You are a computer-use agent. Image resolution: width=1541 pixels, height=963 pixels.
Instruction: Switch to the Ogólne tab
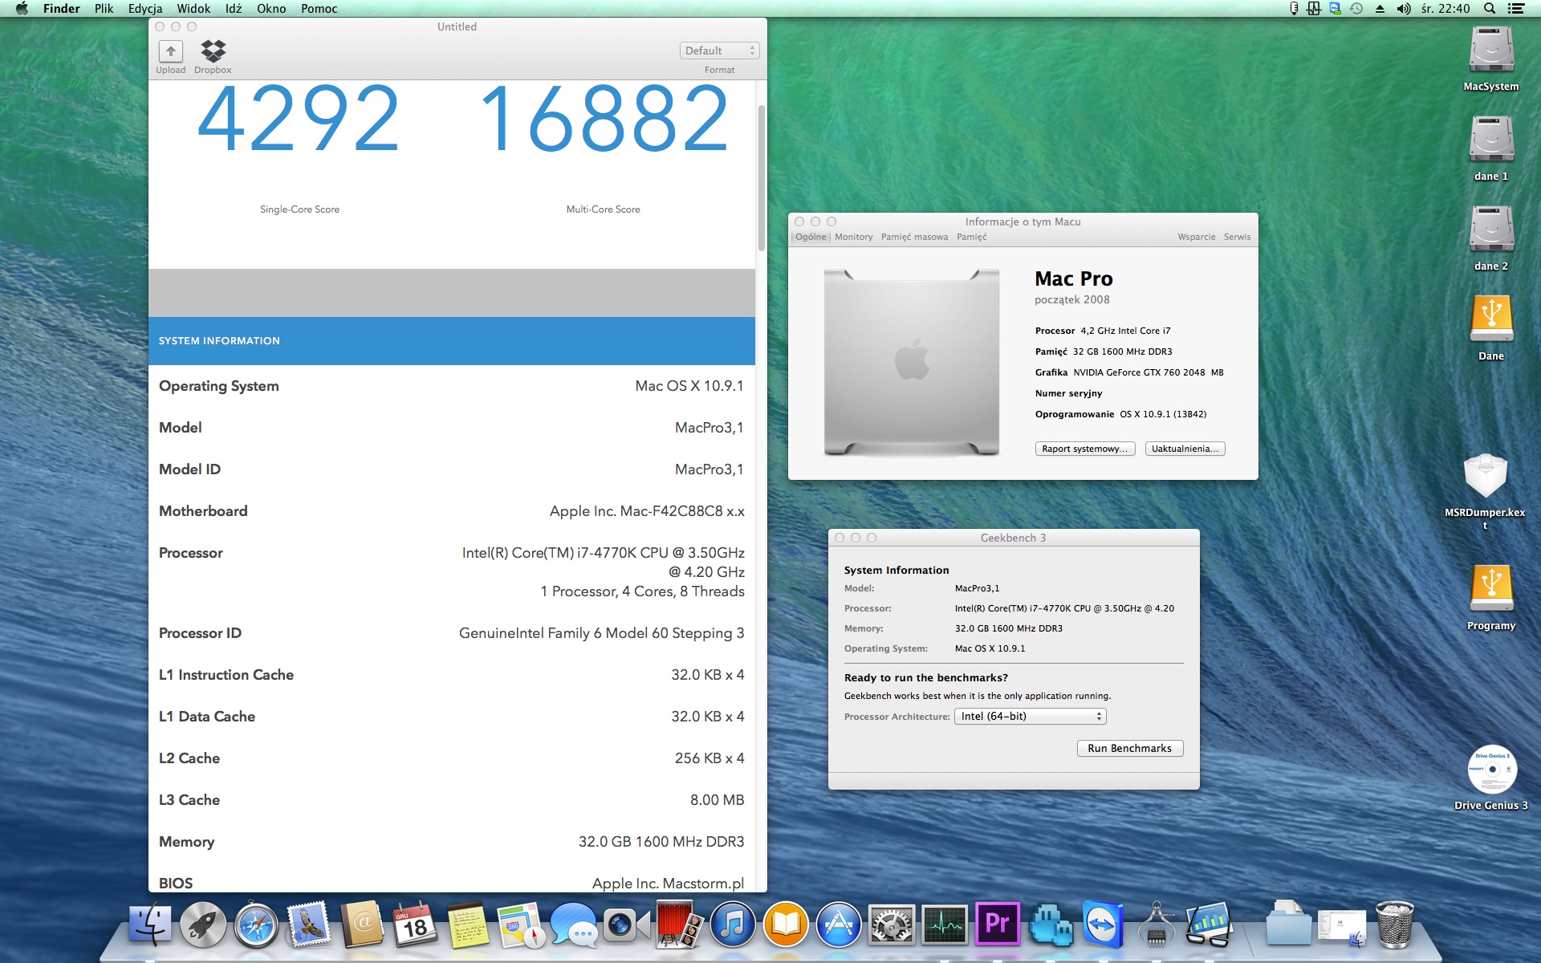tap(811, 237)
